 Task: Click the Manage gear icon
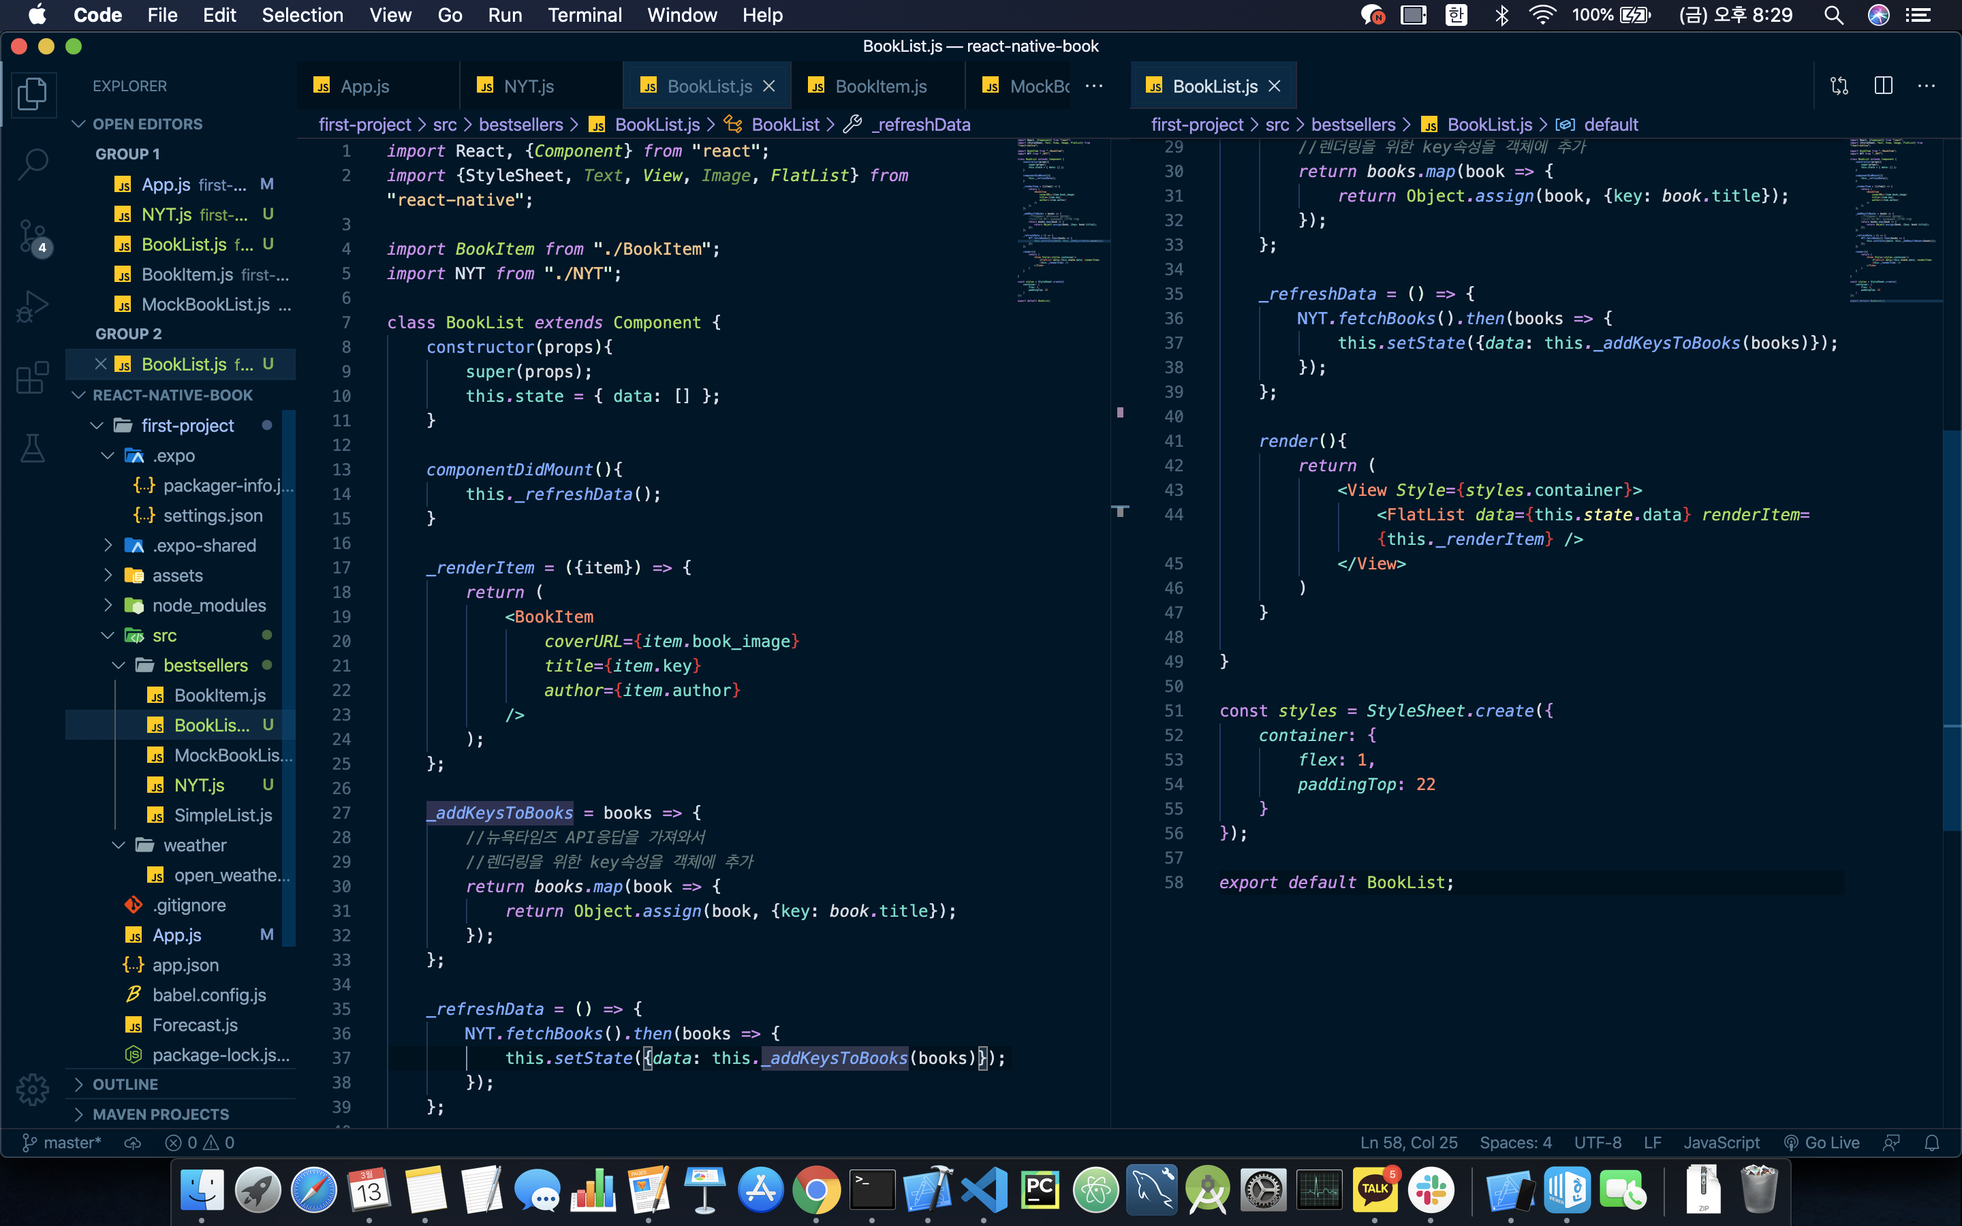[x=33, y=1089]
